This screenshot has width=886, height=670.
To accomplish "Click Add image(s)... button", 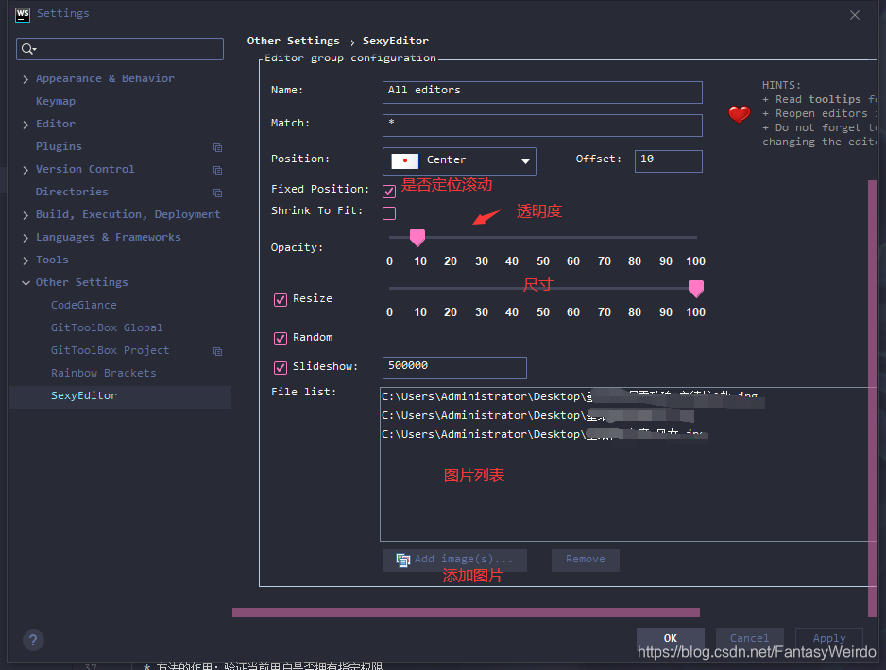I will point(455,560).
